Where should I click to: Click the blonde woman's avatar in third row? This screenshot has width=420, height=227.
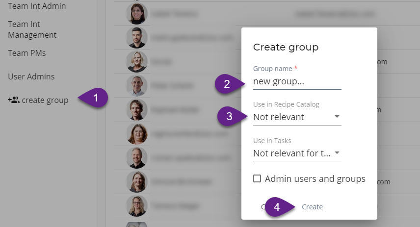click(x=136, y=62)
